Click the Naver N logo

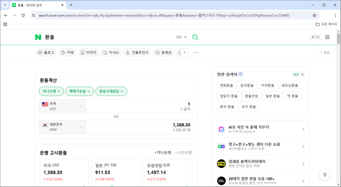(x=38, y=37)
